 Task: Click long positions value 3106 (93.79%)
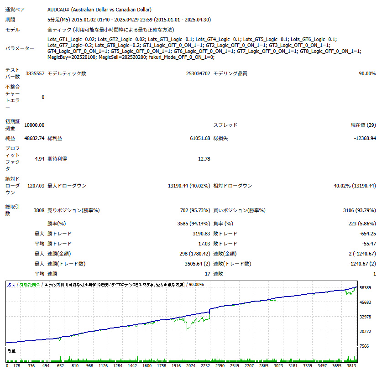359,210
